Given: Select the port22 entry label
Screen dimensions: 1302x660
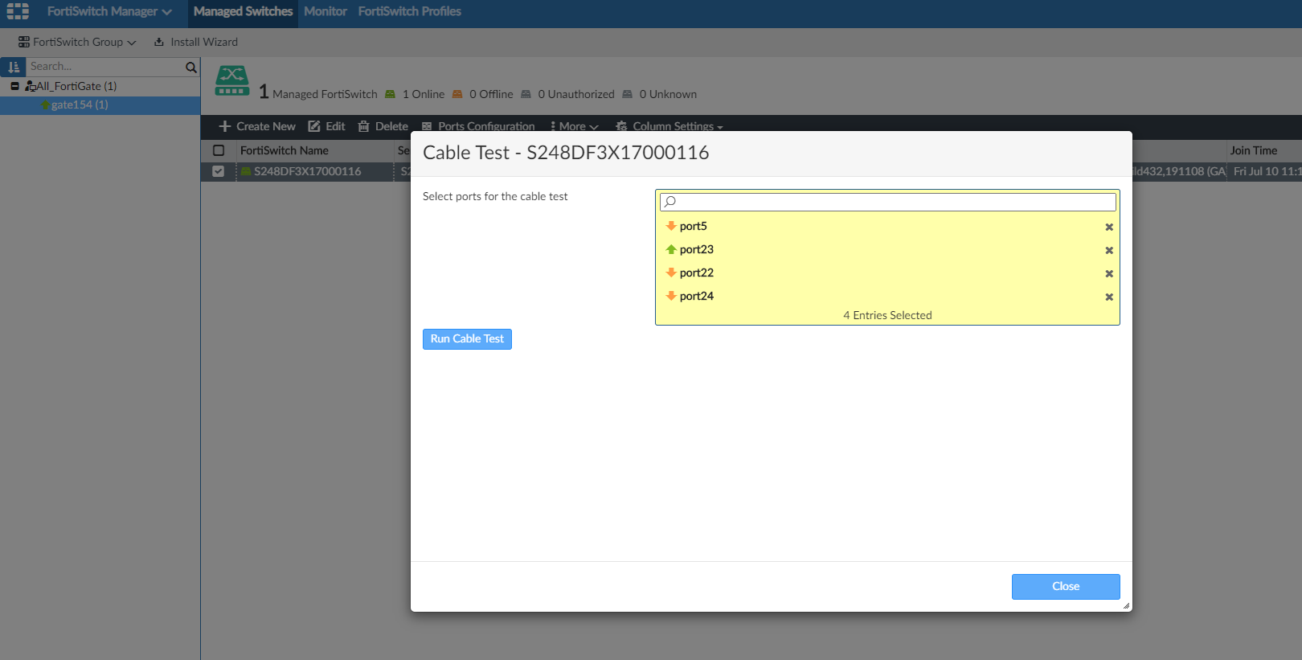Looking at the screenshot, I should coord(697,273).
